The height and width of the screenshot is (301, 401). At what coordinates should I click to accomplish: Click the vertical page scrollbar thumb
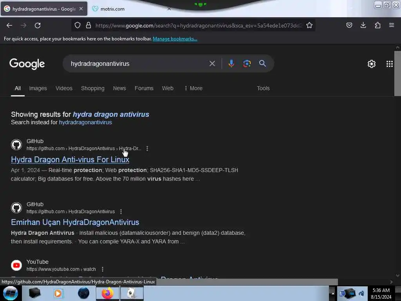coord(397,73)
